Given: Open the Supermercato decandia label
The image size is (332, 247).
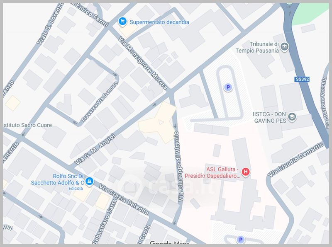Looking at the screenshot, I should [x=159, y=22].
